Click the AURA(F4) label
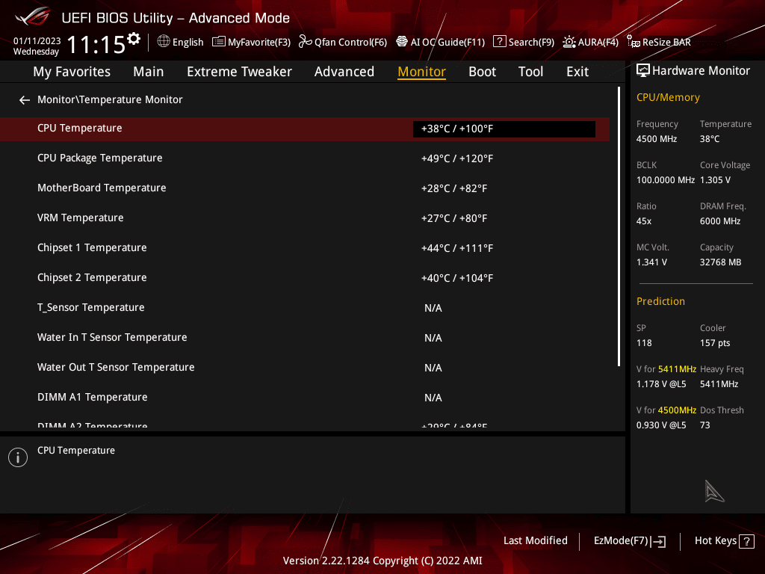Viewport: 765px width, 574px height. 598,43
